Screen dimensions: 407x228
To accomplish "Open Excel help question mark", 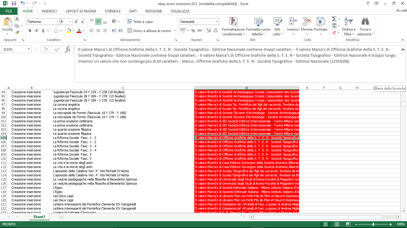I will [x=368, y=4].
